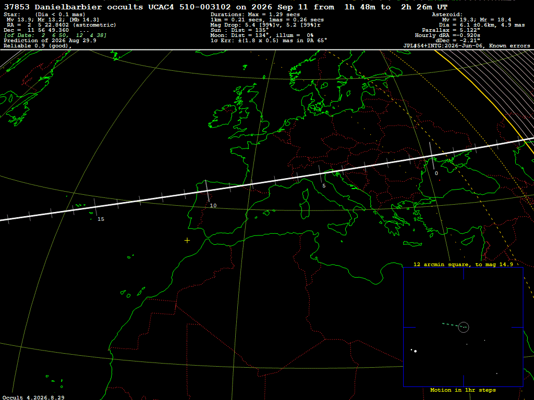Click the Occult 4.2026.8.29 version text

point(33,397)
